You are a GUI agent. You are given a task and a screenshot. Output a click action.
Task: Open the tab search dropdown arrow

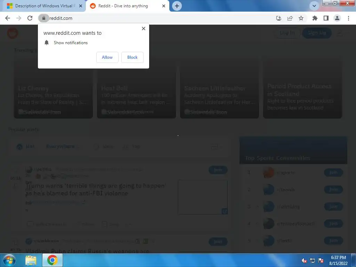click(x=314, y=6)
